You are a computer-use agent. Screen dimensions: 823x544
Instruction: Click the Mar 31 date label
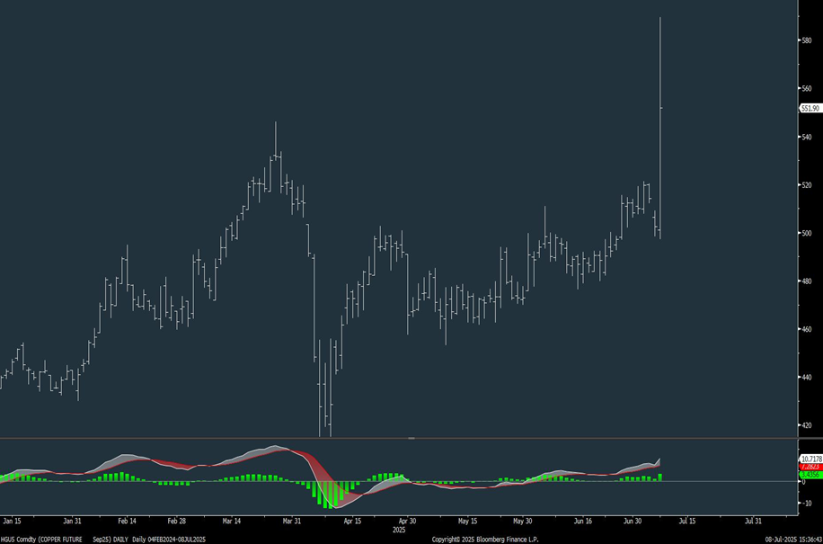[x=291, y=522]
